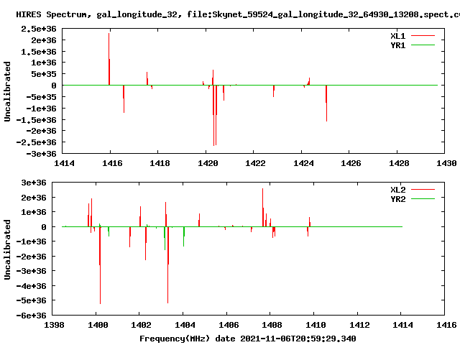Click the -5e+36 y-axis tick label
Viewport: 460px width, 345px height.
(x=31, y=300)
